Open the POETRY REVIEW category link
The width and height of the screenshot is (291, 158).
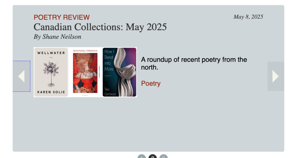[62, 17]
